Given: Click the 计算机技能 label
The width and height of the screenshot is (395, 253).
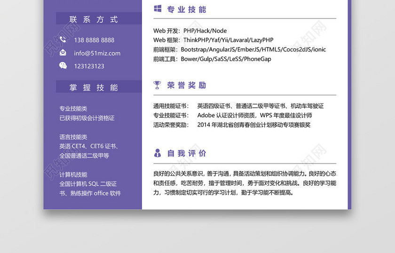Looking at the screenshot, I should point(73,174).
